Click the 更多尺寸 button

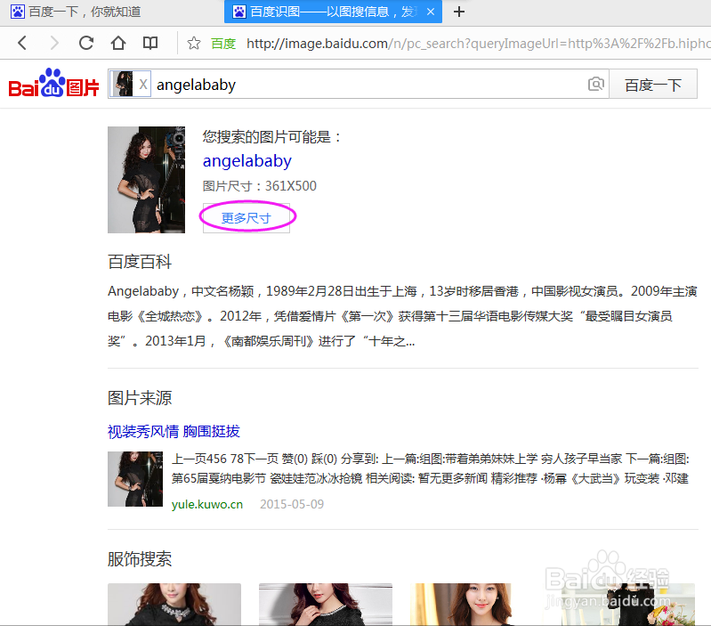pyautogui.click(x=246, y=218)
